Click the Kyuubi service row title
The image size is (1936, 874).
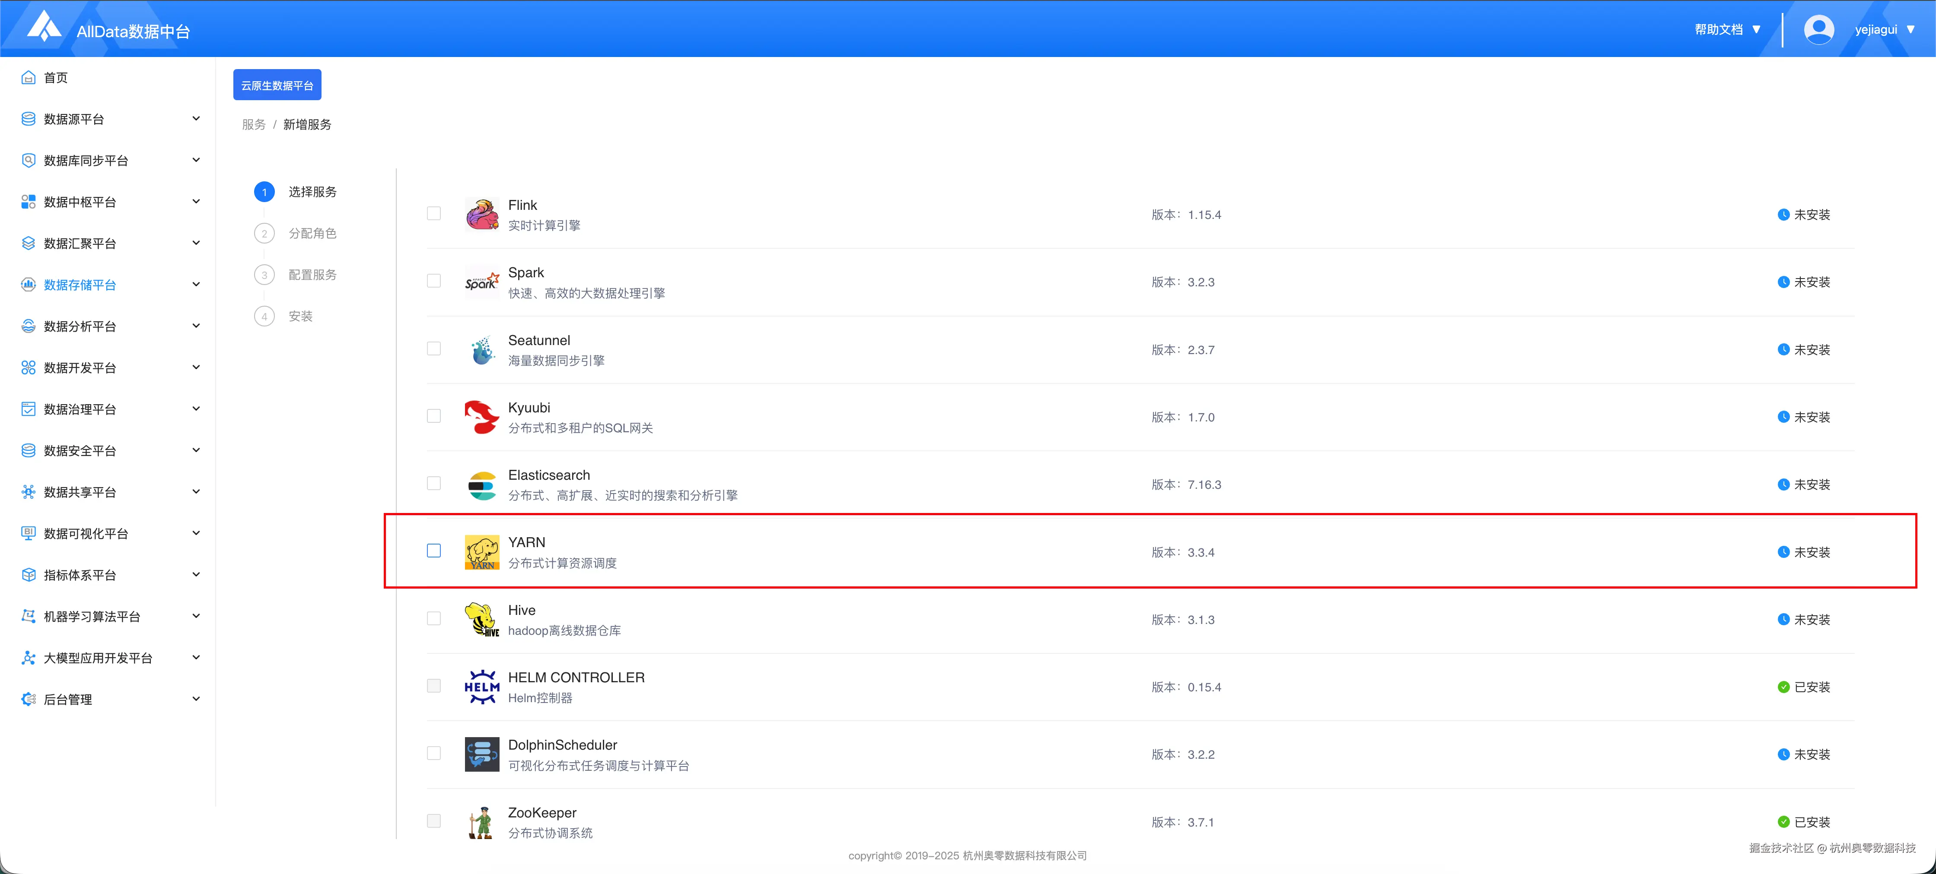click(x=529, y=408)
